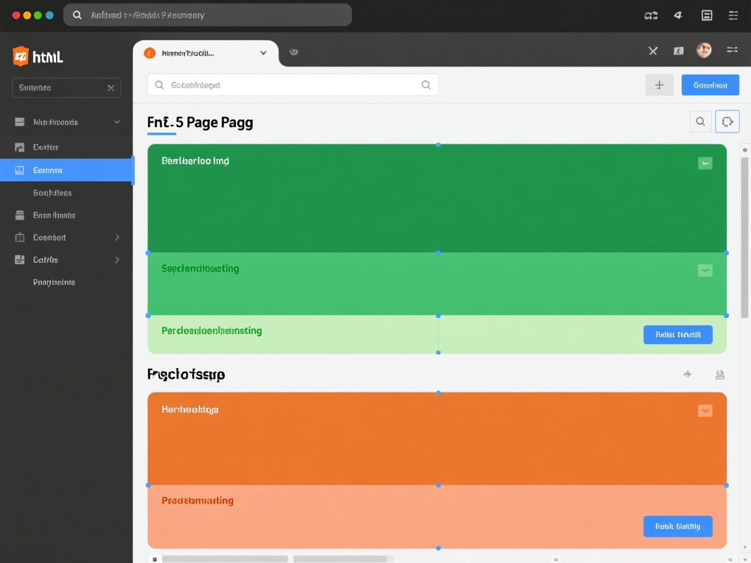The height and width of the screenshot is (563, 751).
Task: Click the blue button in the top-right toolbar
Action: pyautogui.click(x=710, y=85)
